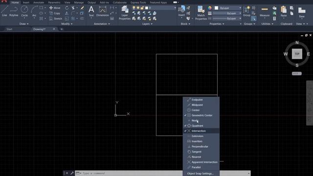Select the Polyline tool
Viewport: 313px width, 176px height.
(14, 11)
